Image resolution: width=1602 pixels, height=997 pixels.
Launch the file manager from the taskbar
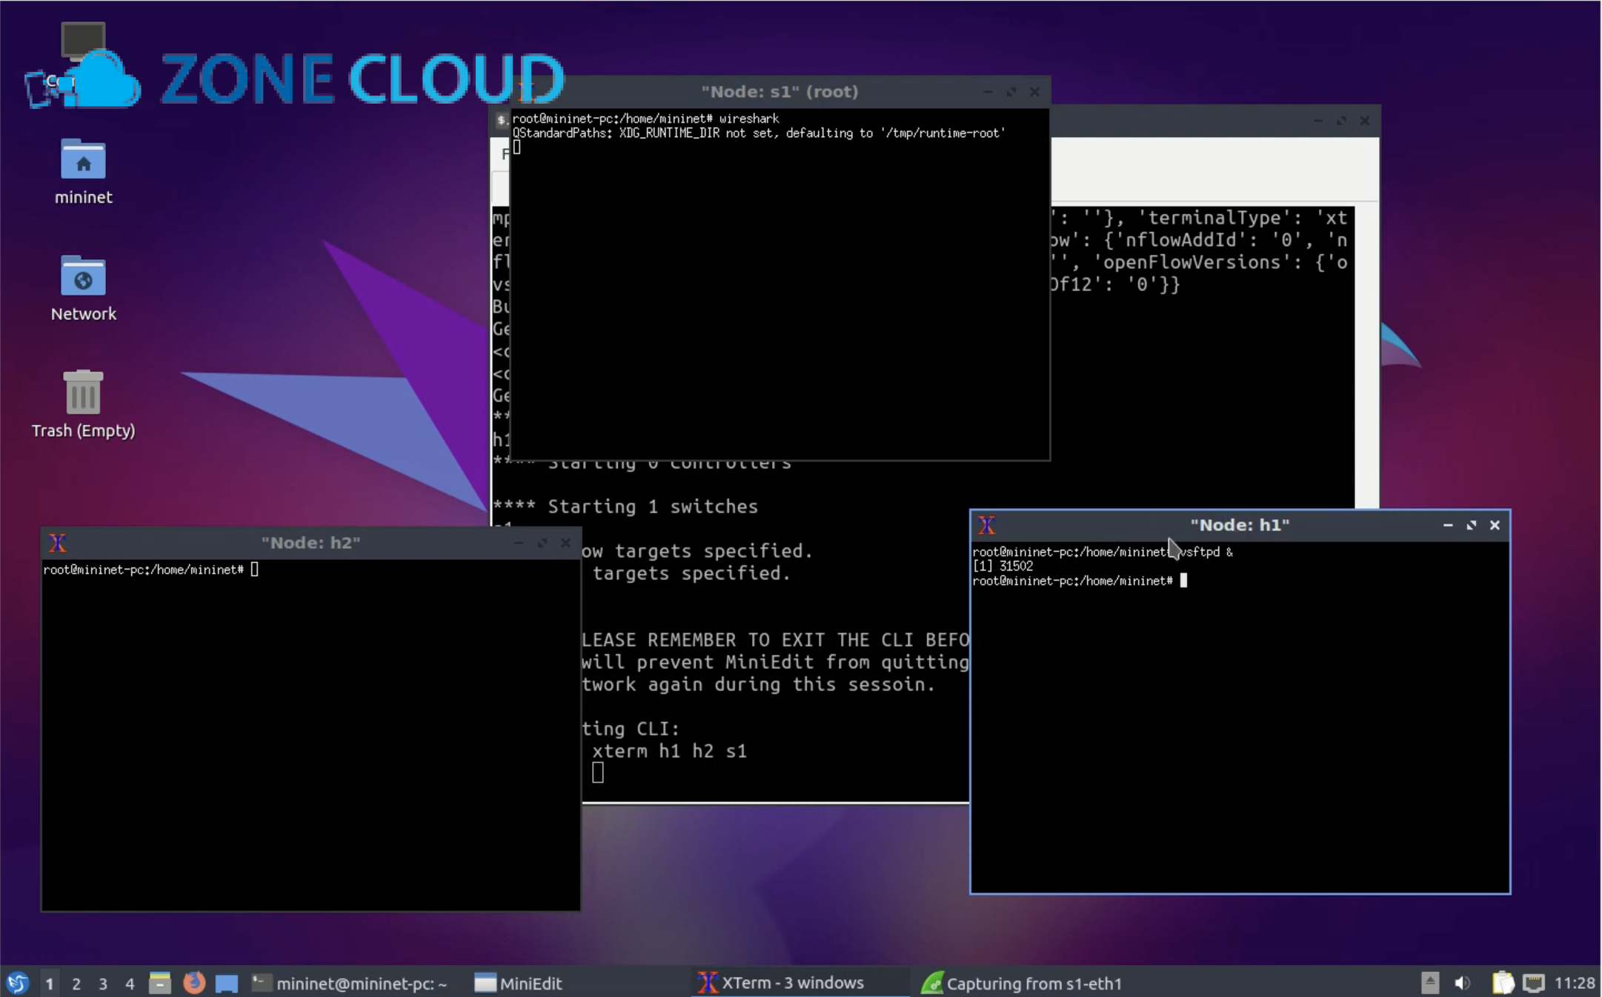tap(160, 983)
